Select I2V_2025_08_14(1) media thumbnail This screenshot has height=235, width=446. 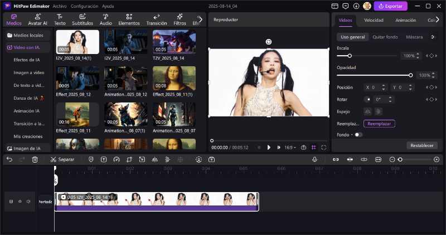tap(77, 42)
